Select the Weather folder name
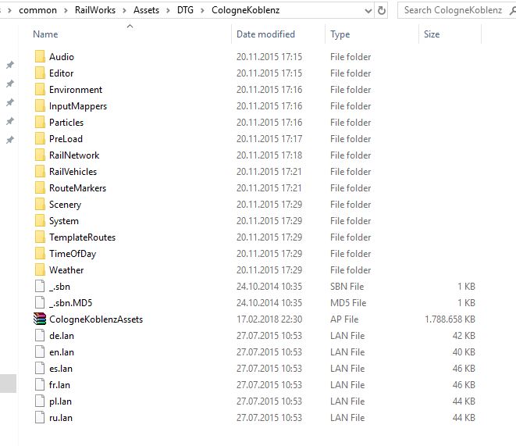 click(x=66, y=270)
